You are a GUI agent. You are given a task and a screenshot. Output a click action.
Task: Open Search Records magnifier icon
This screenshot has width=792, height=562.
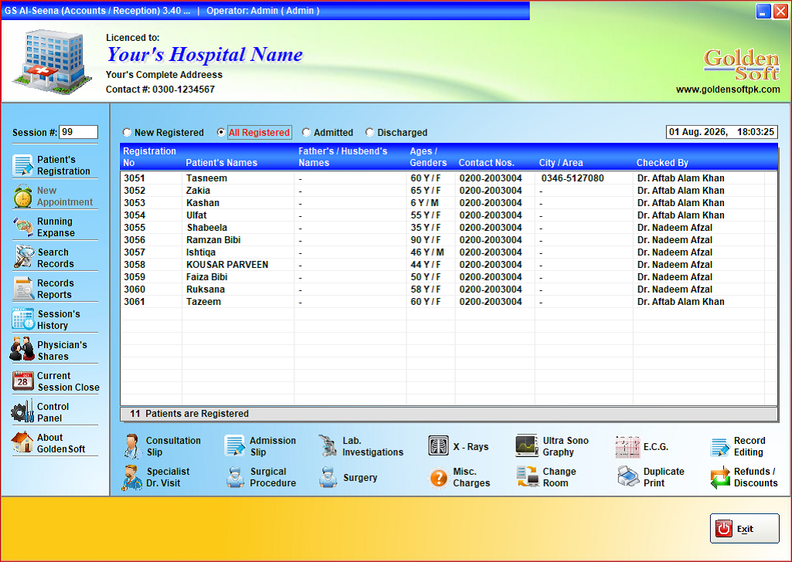pyautogui.click(x=23, y=257)
